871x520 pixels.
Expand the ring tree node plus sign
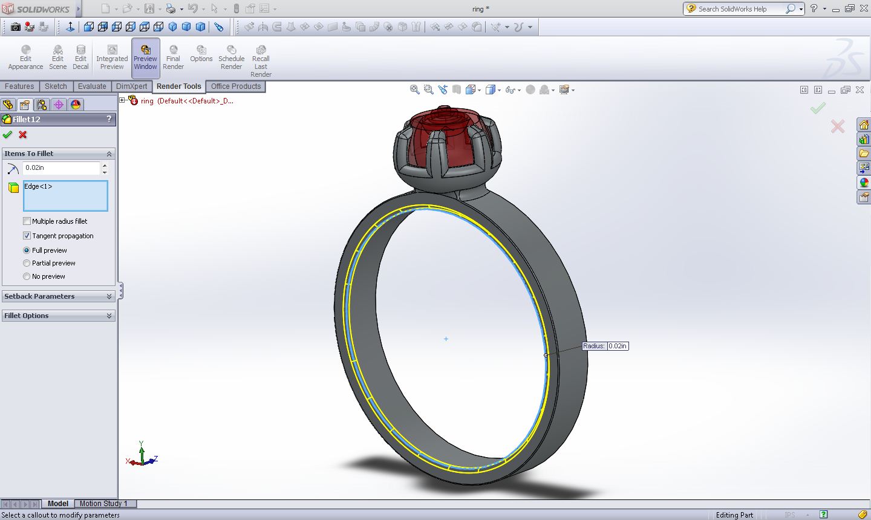pyautogui.click(x=122, y=100)
